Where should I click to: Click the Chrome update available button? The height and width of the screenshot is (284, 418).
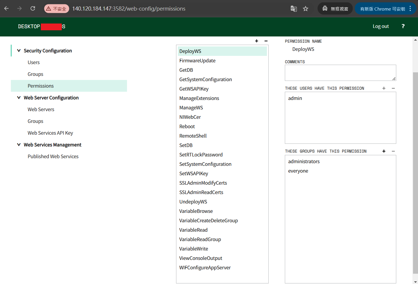pyautogui.click(x=382, y=9)
